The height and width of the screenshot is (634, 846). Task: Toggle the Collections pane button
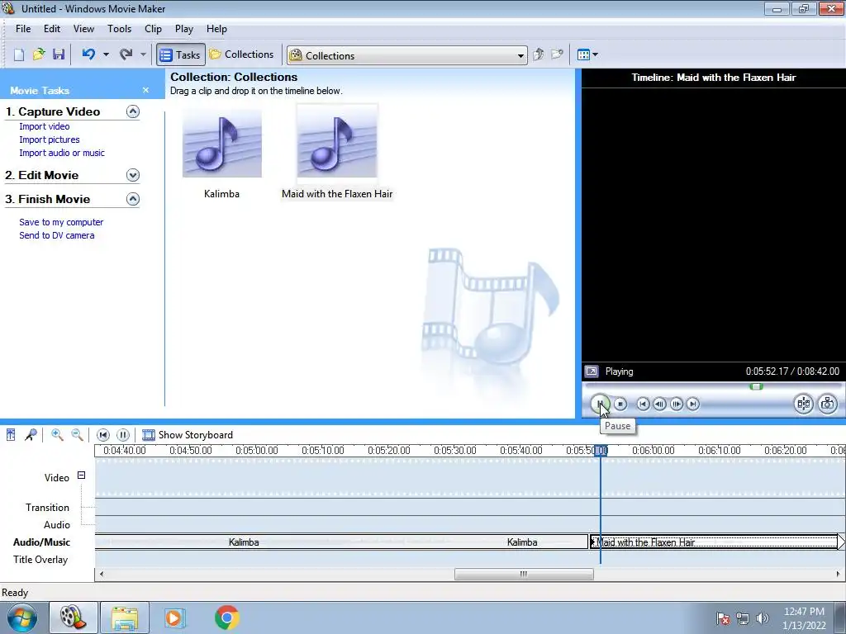(x=242, y=54)
